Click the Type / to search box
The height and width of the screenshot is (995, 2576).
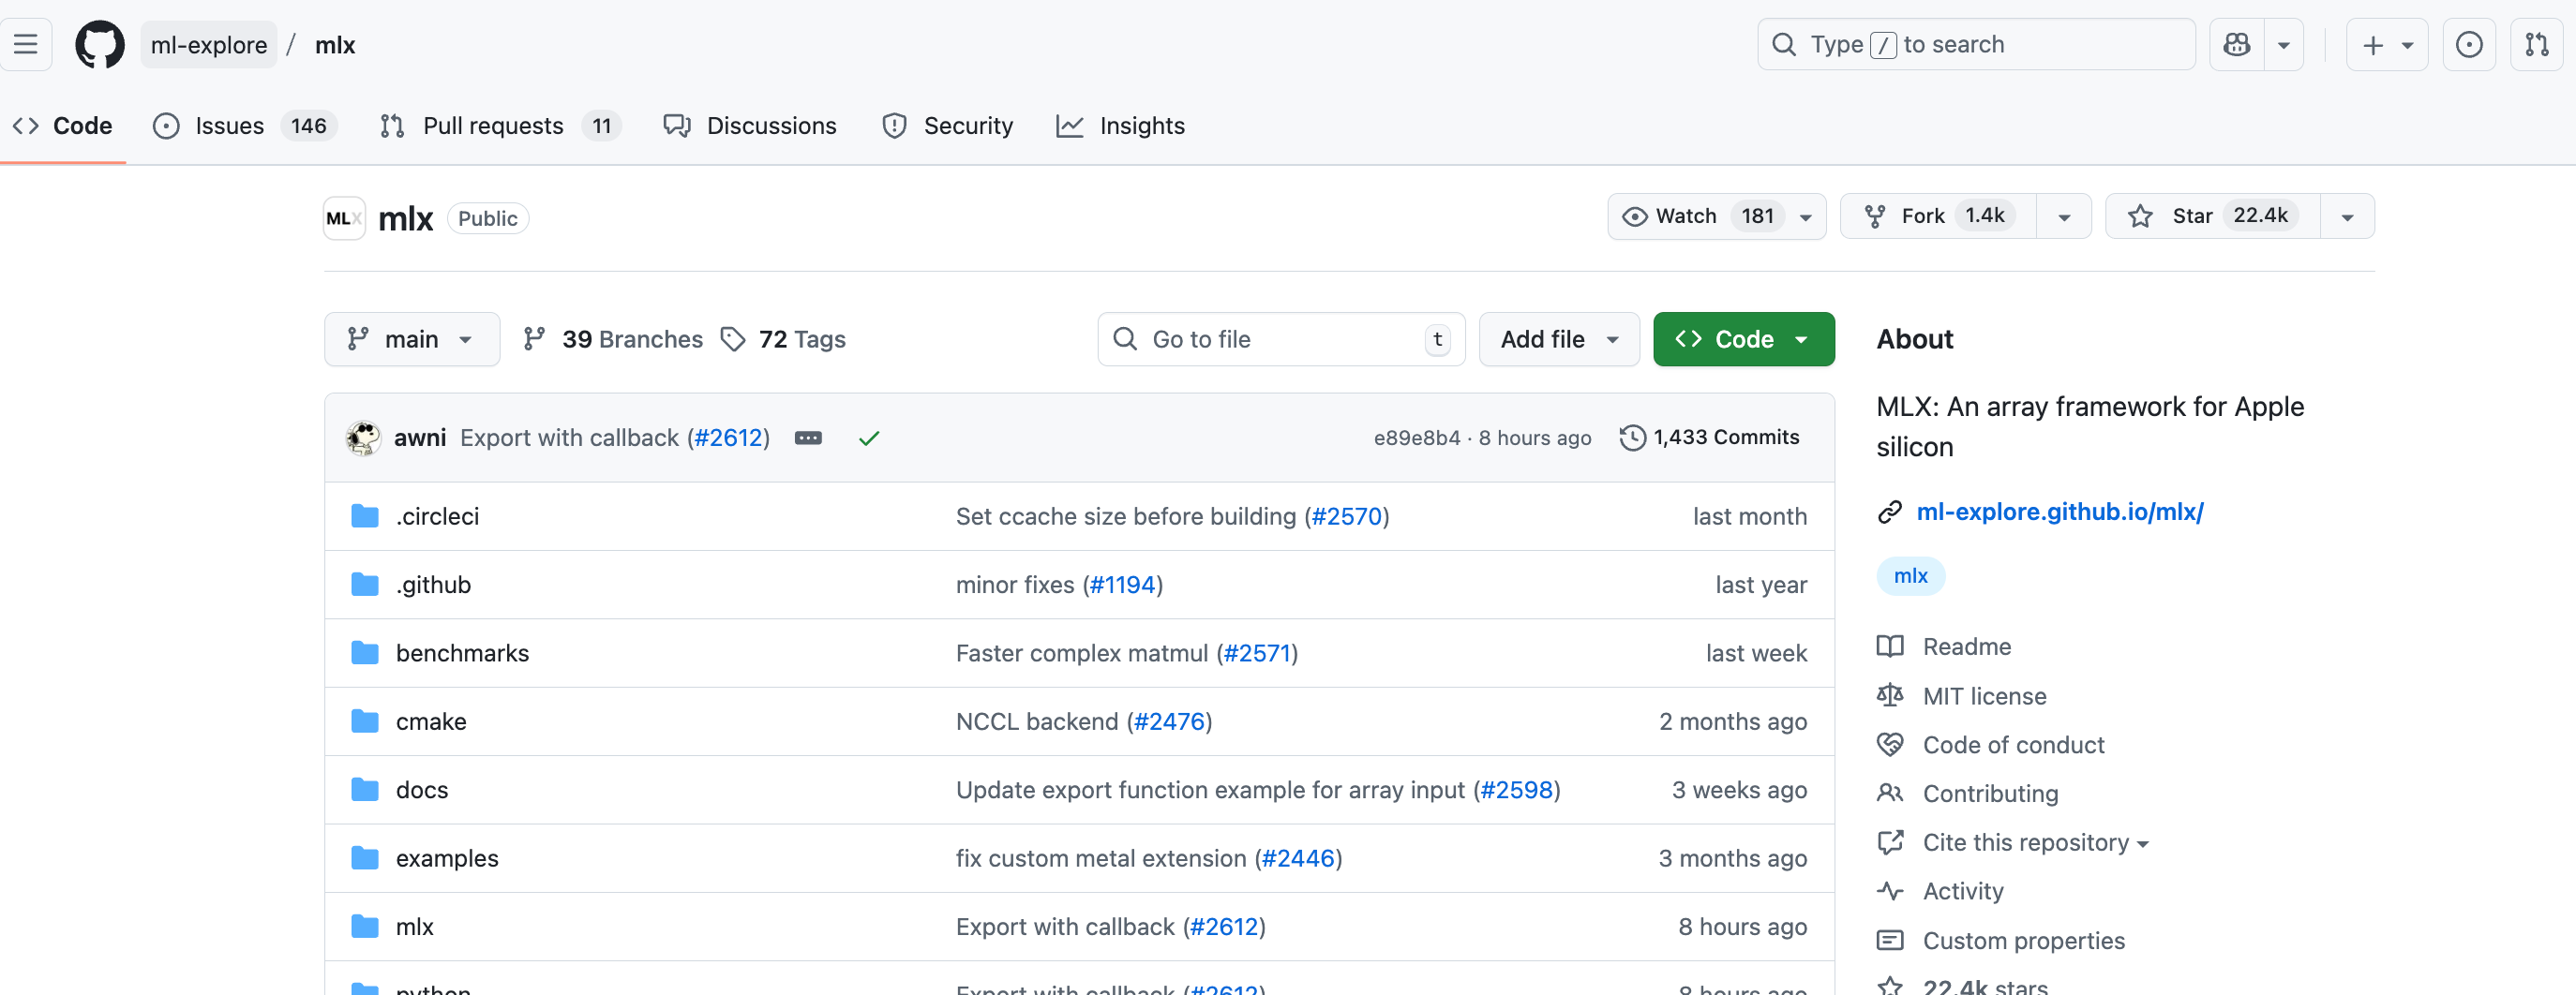1975,45
